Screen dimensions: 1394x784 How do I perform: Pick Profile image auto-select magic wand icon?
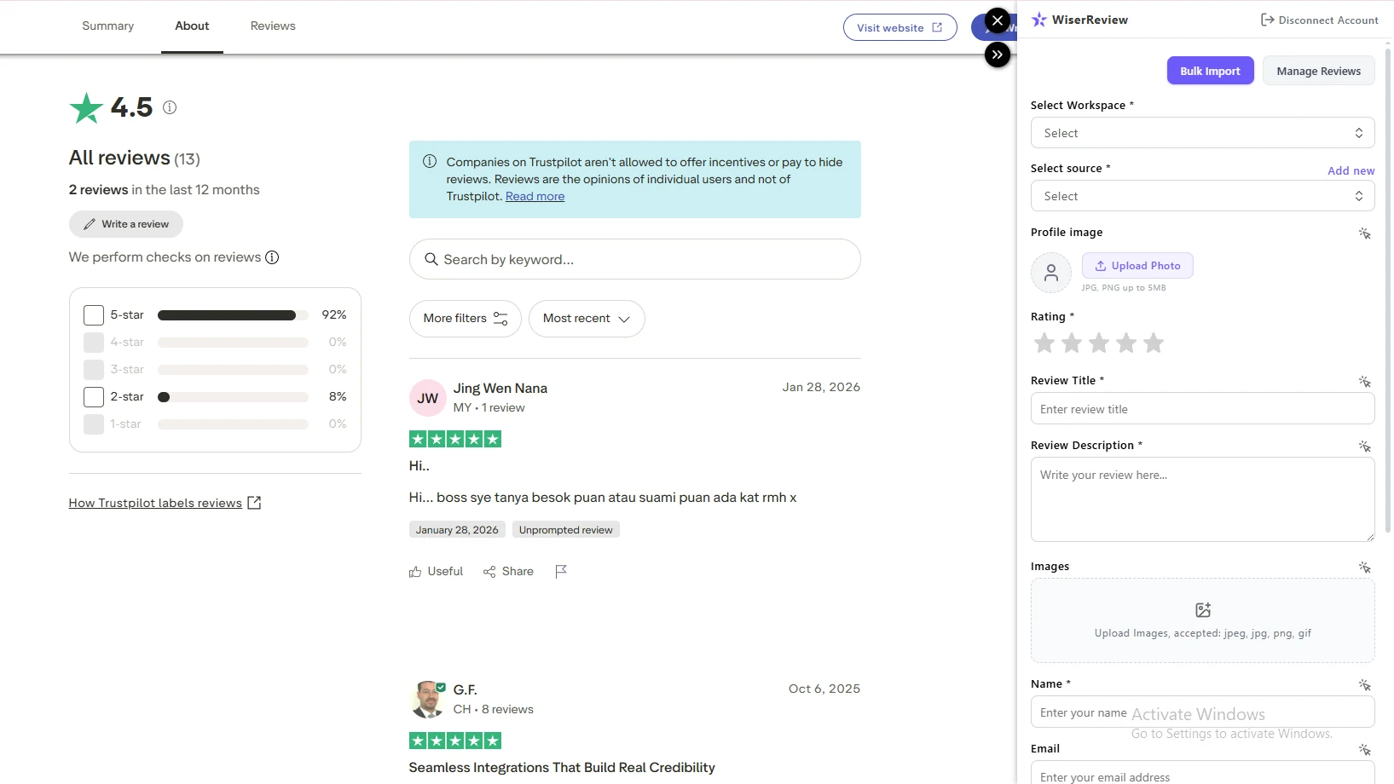tap(1364, 233)
